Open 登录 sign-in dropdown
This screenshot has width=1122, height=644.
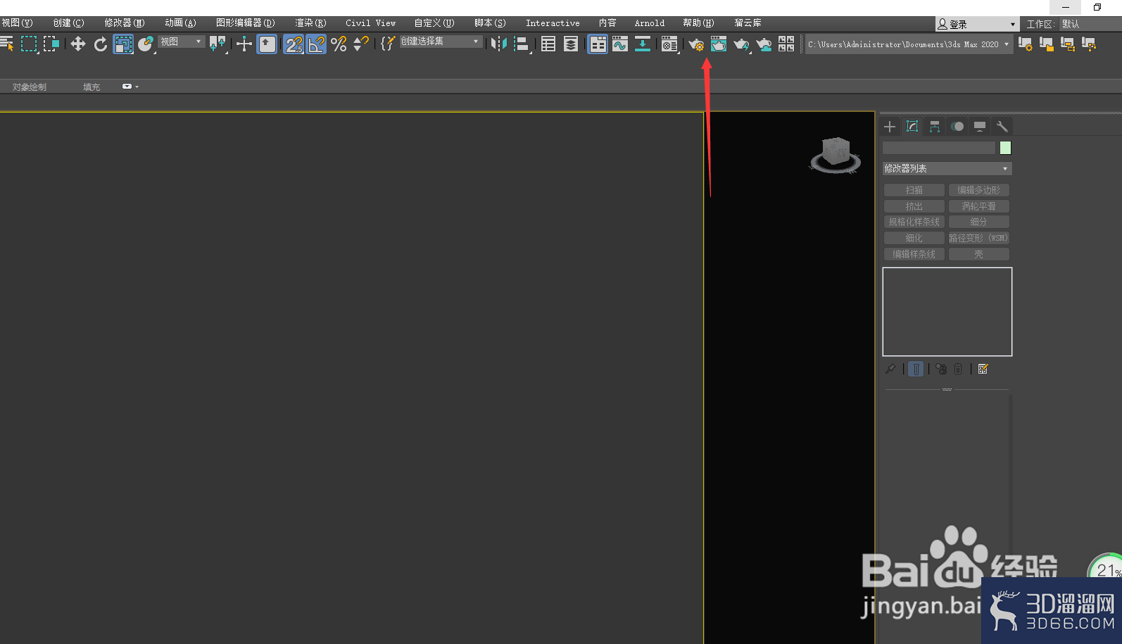pos(977,24)
